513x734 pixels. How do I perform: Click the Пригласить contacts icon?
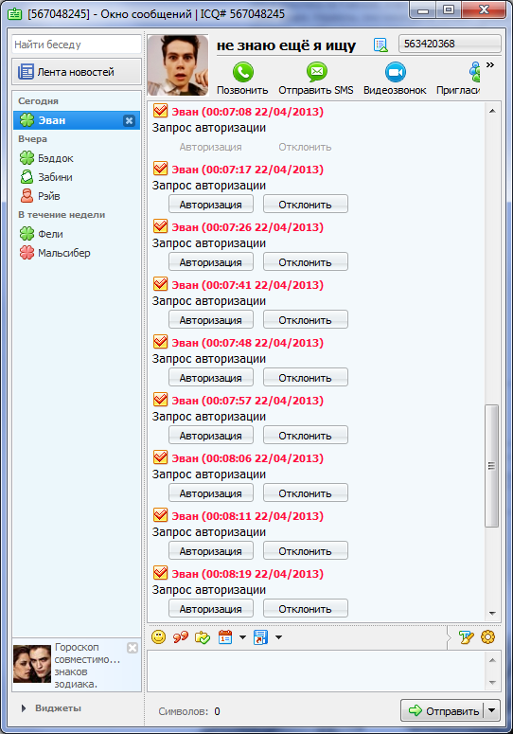[x=474, y=72]
